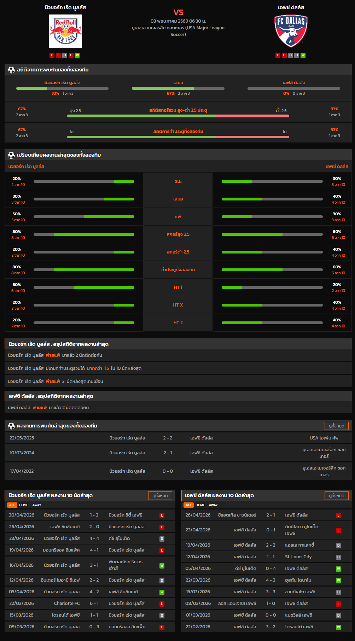Select HOME tab in Red Bulls last 10 matches

point(24,505)
